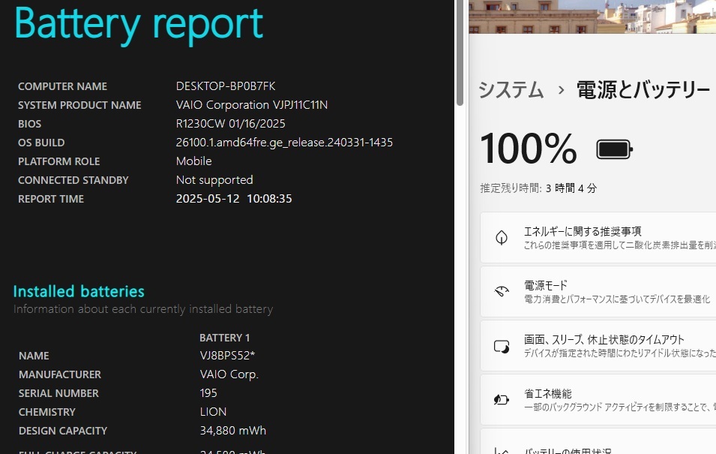Image resolution: width=716 pixels, height=454 pixels.
Task: Click chemistry value LION
Action: pos(213,411)
